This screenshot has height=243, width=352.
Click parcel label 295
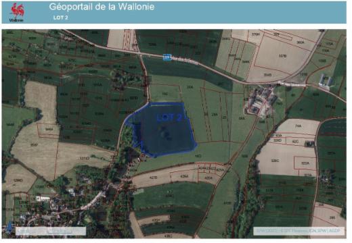(332, 217)
